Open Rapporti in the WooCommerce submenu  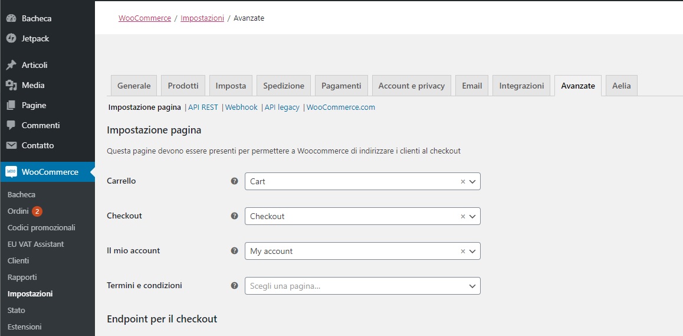click(x=22, y=278)
